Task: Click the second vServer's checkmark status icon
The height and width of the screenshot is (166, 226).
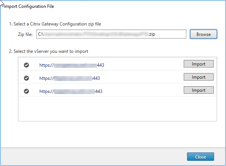Action: tap(26, 78)
